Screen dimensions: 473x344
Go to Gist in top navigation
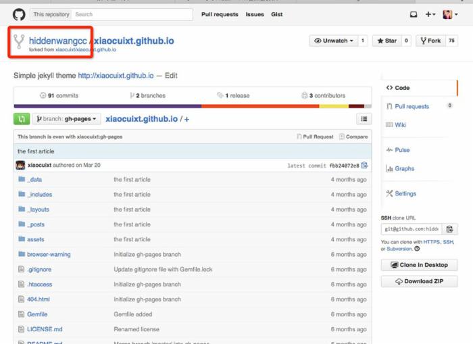[x=277, y=14]
